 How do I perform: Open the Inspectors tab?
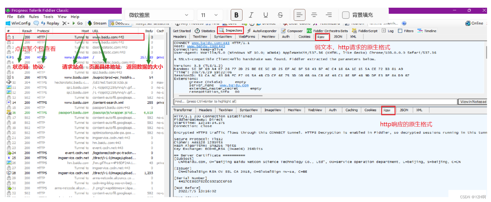(230, 30)
